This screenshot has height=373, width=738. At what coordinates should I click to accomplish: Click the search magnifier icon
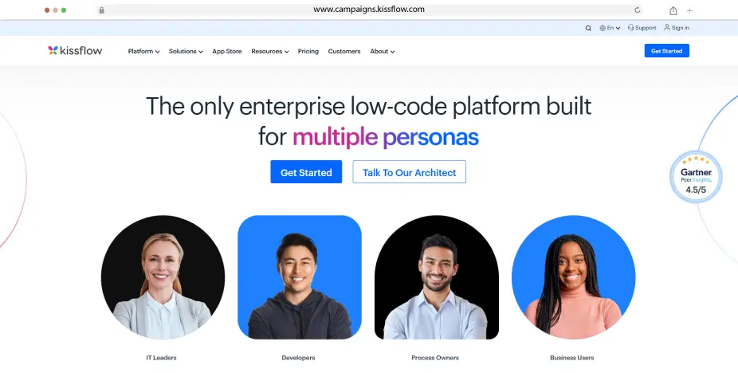click(x=588, y=28)
